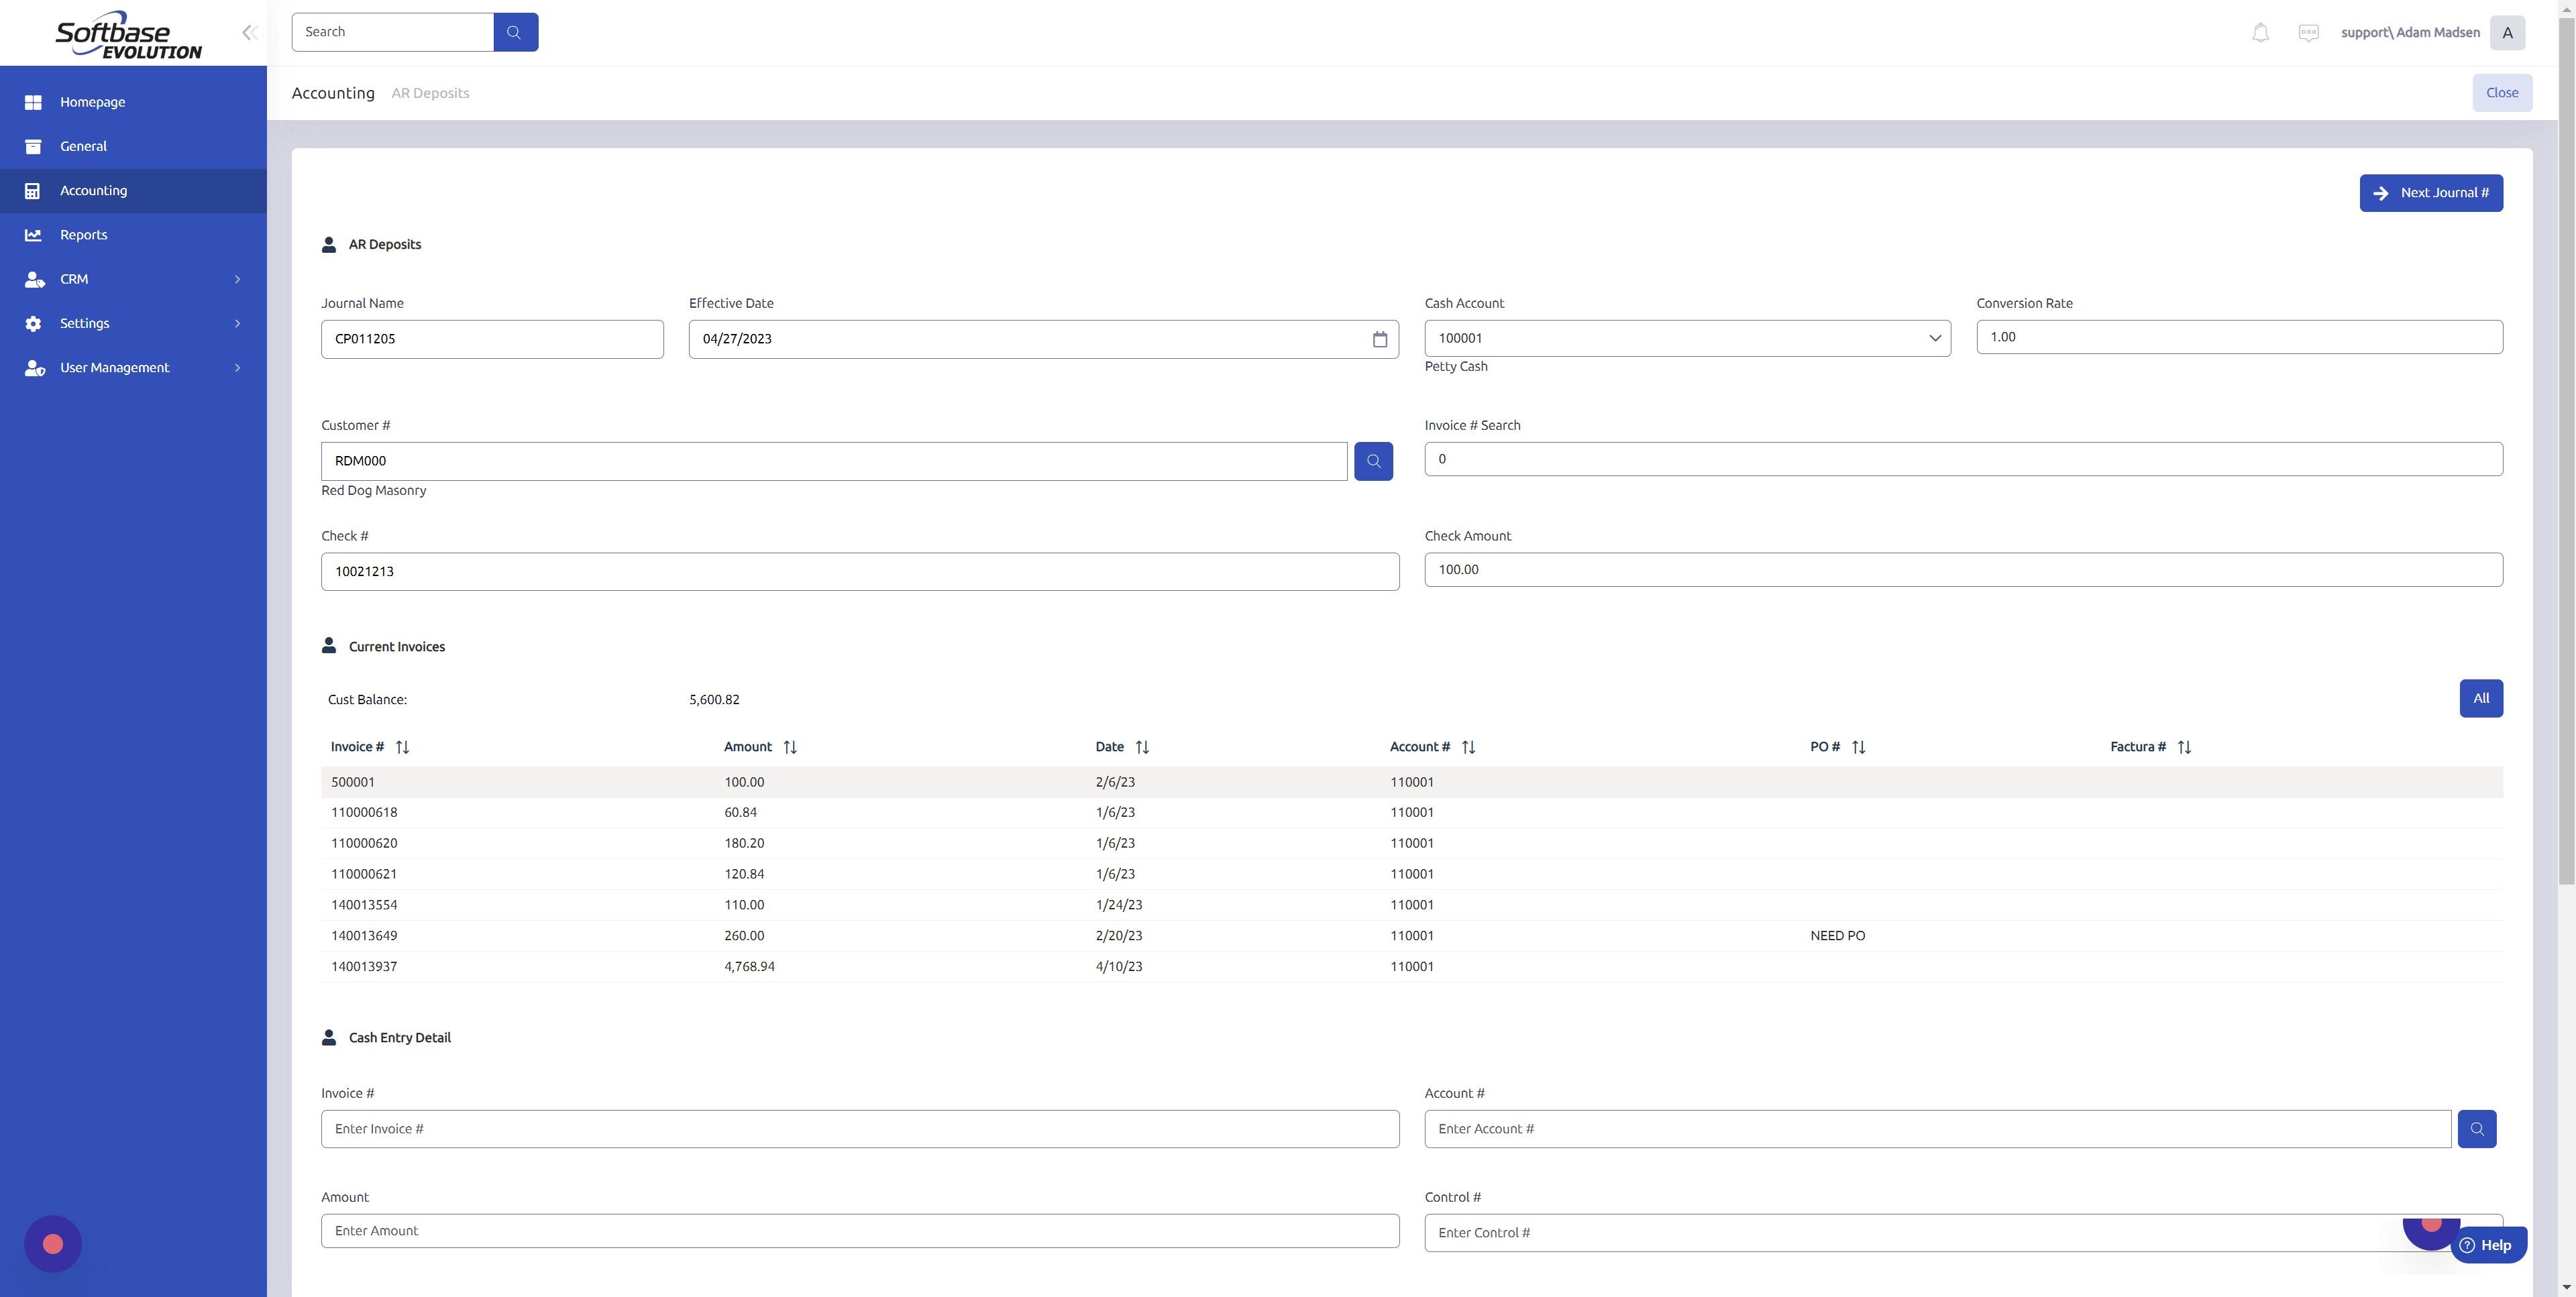The height and width of the screenshot is (1297, 2576).
Task: Open Accounting in sidebar
Action: [x=133, y=190]
